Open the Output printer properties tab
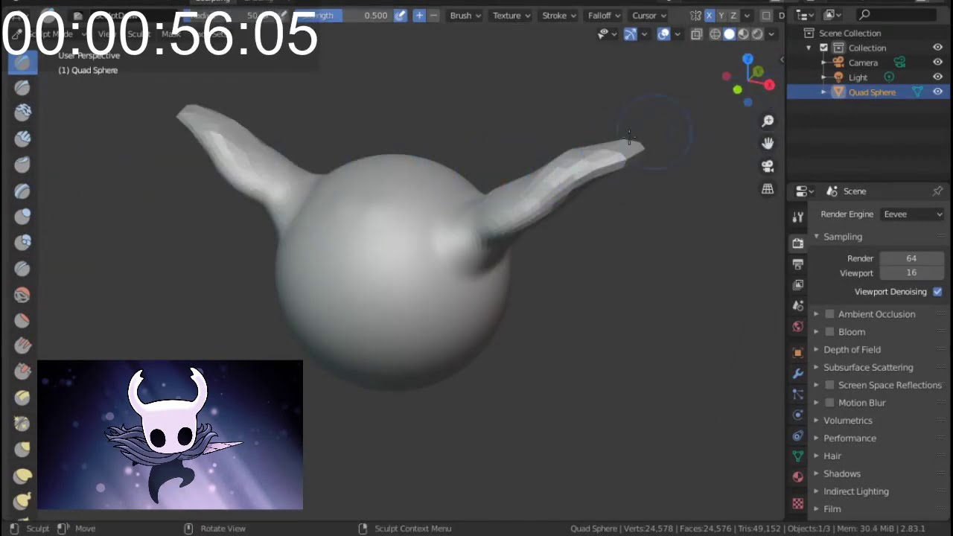 [x=797, y=264]
